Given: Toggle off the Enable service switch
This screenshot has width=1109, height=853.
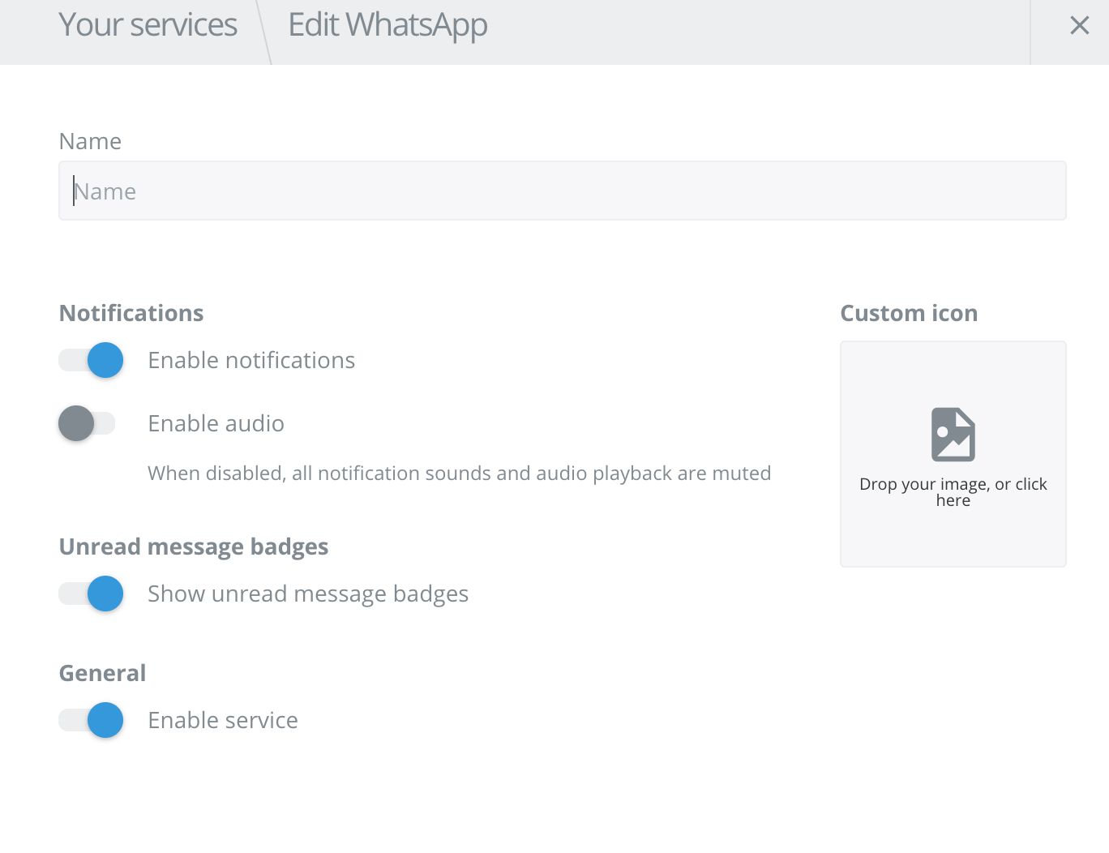Looking at the screenshot, I should [x=91, y=720].
